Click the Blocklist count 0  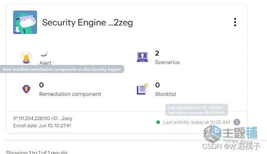coord(157,85)
